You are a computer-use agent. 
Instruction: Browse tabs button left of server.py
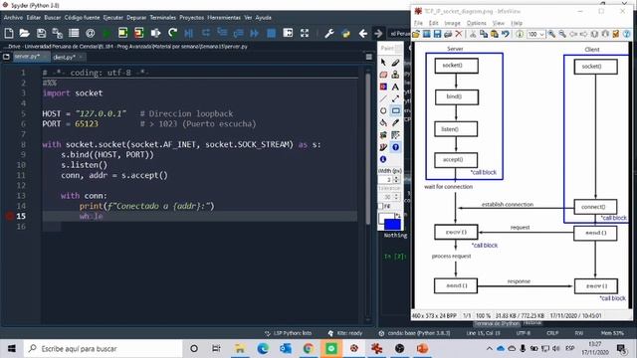pyautogui.click(x=6, y=57)
